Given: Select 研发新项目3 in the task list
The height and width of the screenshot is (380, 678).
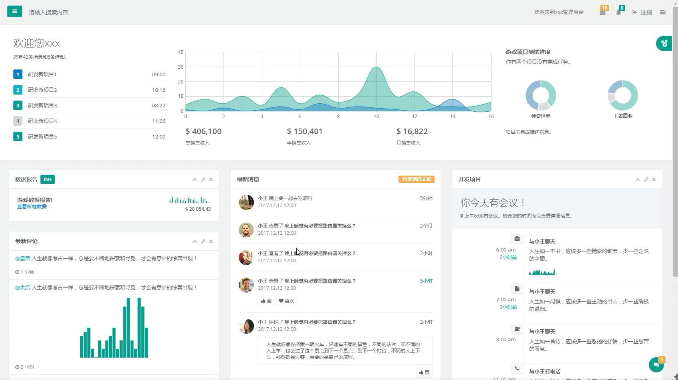Looking at the screenshot, I should (42, 105).
